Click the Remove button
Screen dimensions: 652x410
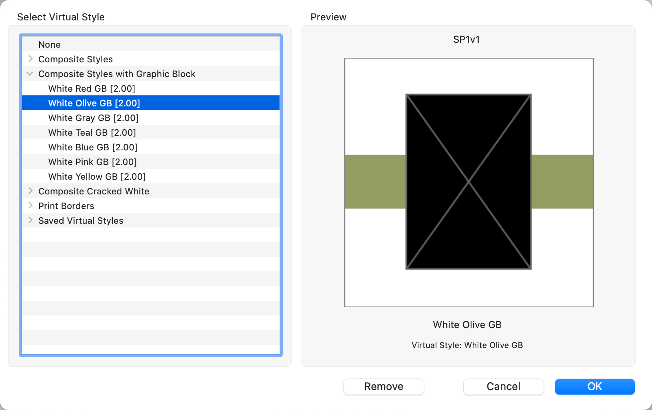pos(383,386)
